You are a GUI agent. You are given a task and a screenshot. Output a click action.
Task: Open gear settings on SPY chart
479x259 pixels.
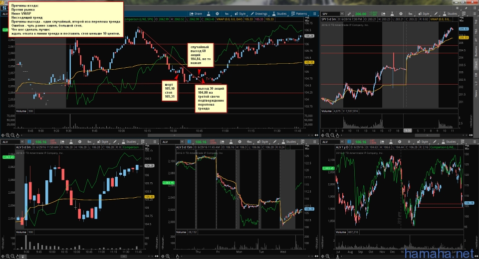tap(401, 14)
